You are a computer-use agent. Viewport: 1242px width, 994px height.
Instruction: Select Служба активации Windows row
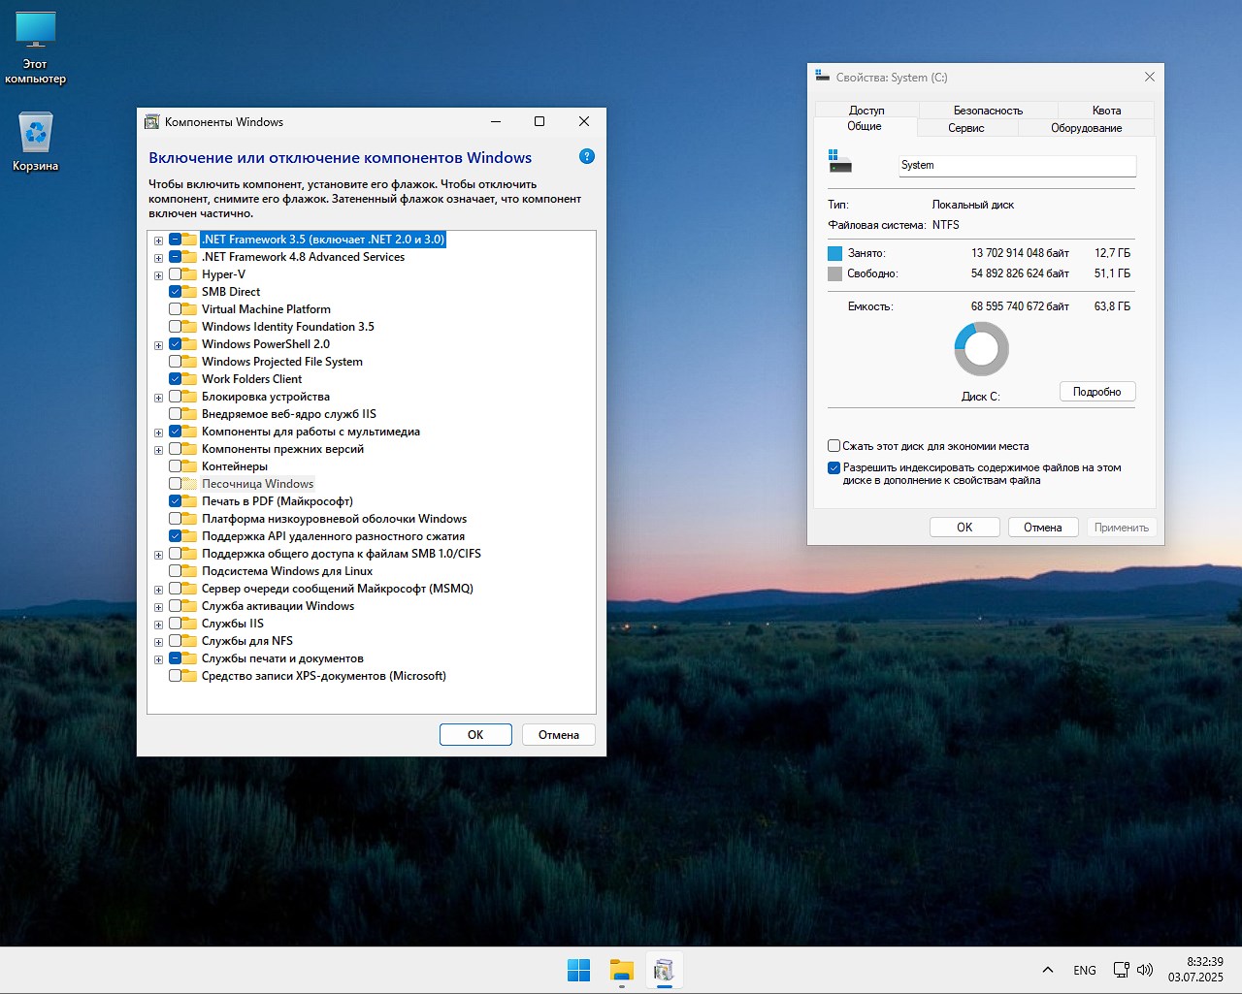click(x=278, y=606)
